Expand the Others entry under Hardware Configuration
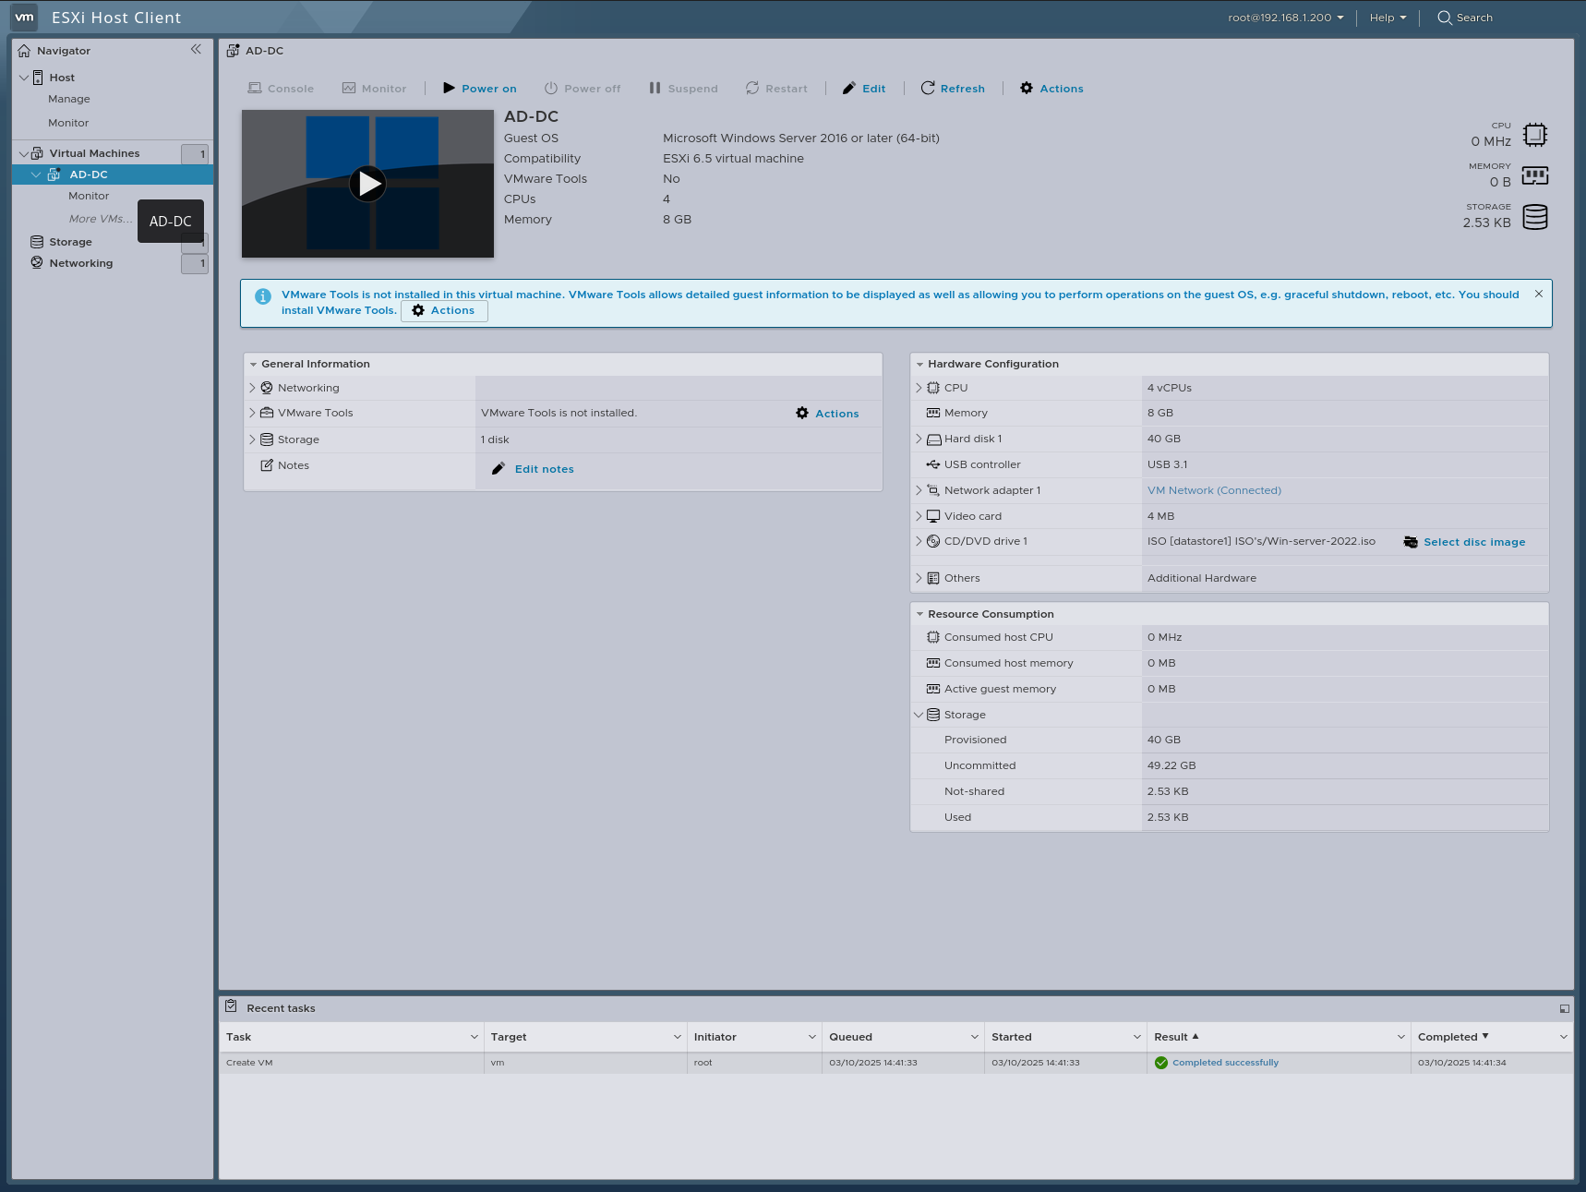This screenshot has height=1192, width=1586. [919, 577]
